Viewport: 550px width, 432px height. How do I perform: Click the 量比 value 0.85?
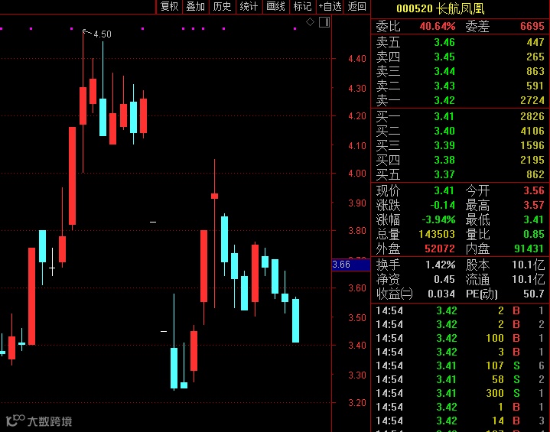[534, 234]
